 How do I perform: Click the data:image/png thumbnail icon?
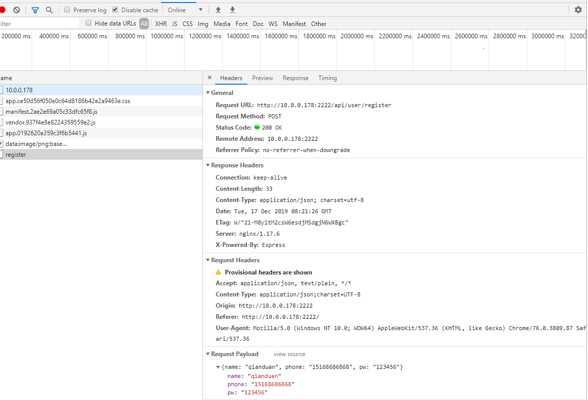point(2,144)
